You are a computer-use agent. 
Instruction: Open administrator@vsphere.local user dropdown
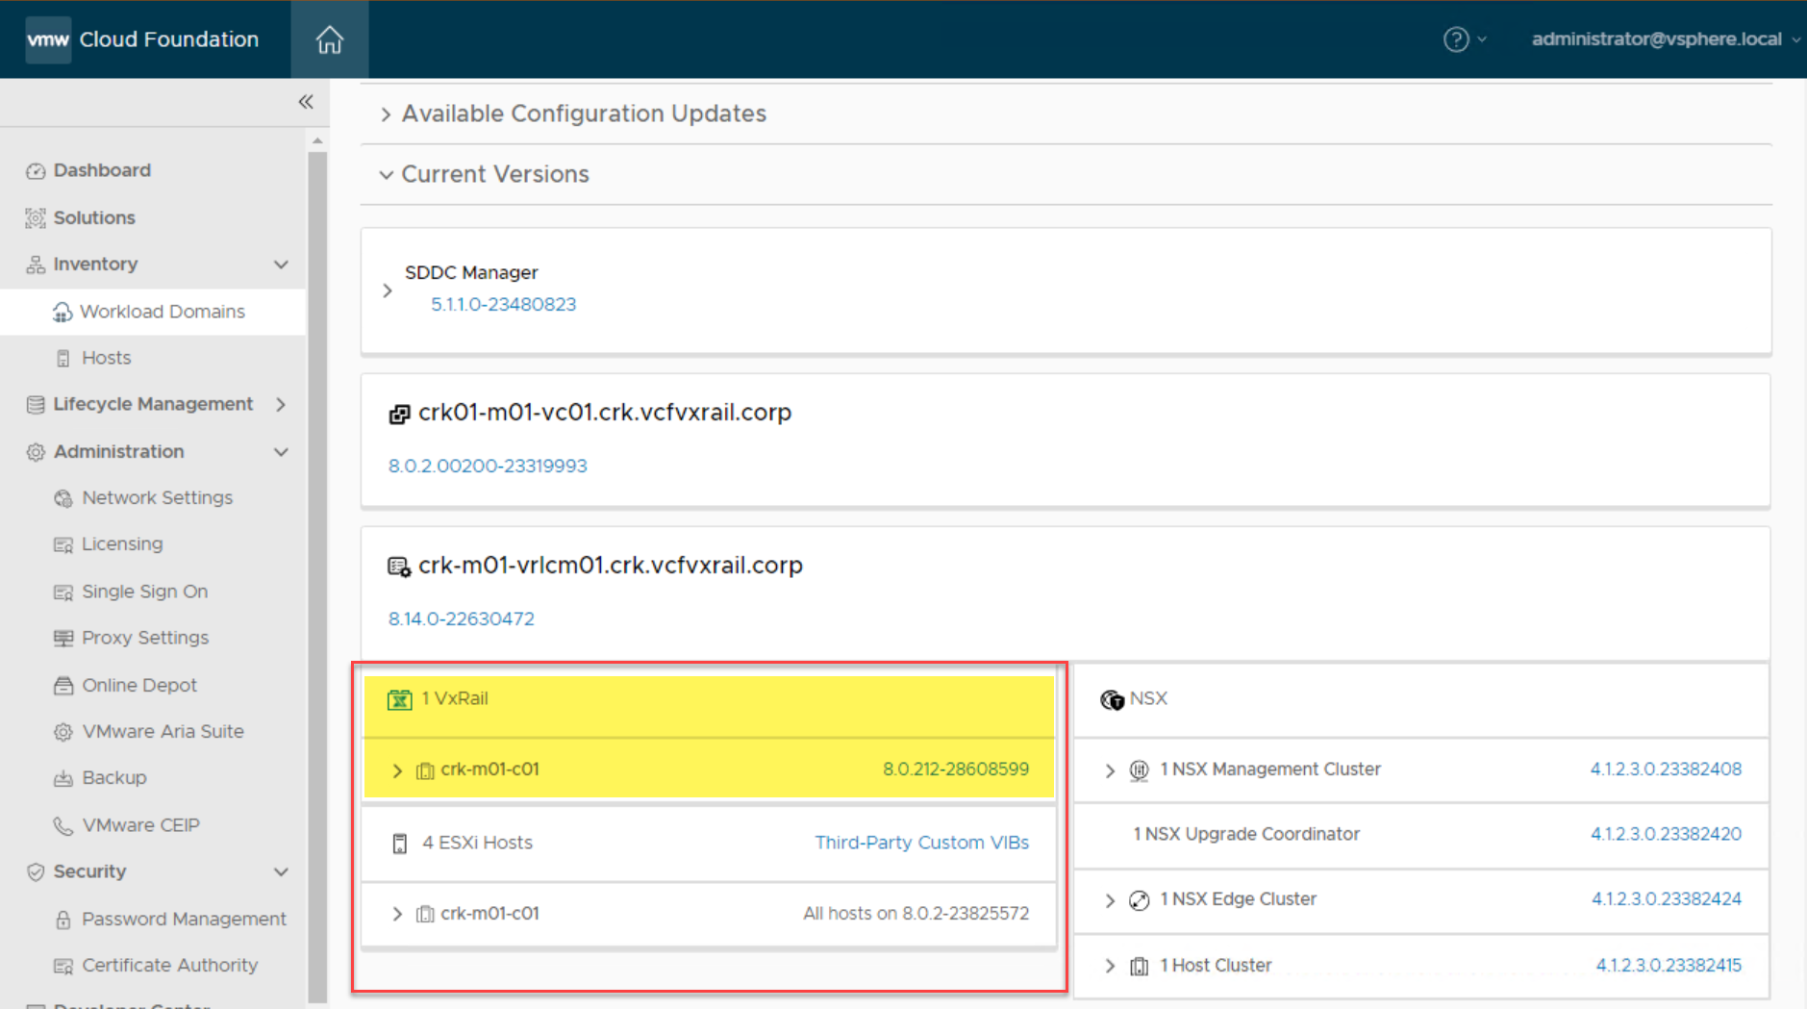tap(1665, 39)
